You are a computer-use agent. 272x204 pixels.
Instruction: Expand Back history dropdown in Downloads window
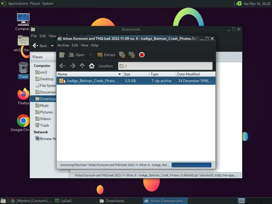click(x=52, y=46)
